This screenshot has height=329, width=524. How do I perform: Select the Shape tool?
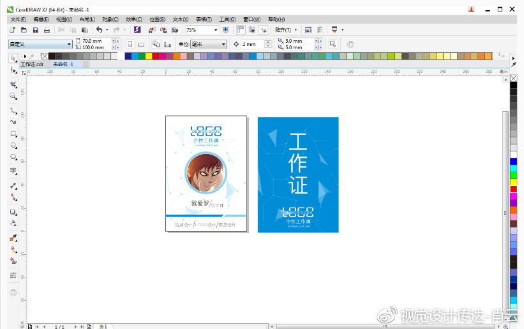pyautogui.click(x=13, y=70)
